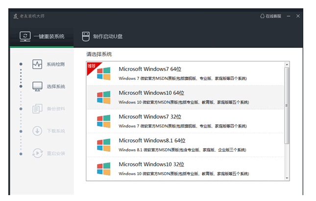Open 在线客服 online support link

270,16
